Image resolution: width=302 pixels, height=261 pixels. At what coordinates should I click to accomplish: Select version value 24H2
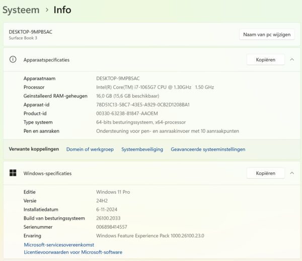[x=102, y=201]
